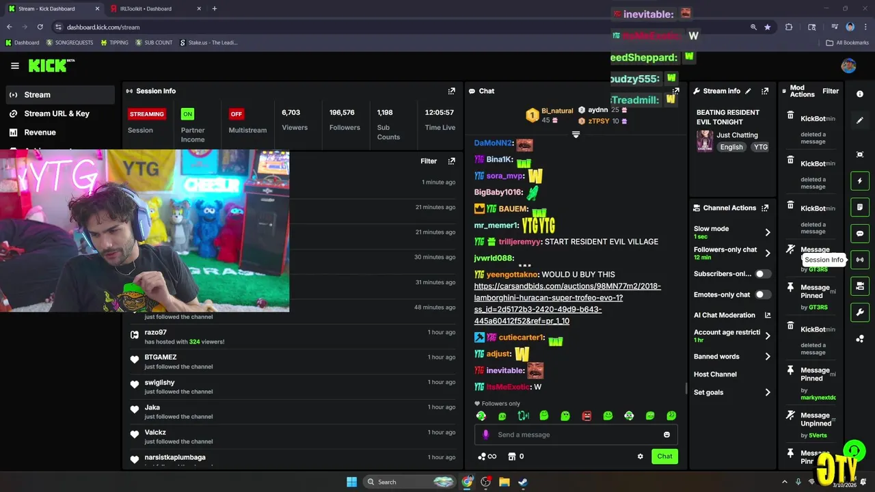
Task: Click the green Chat send button
Action: pos(664,456)
